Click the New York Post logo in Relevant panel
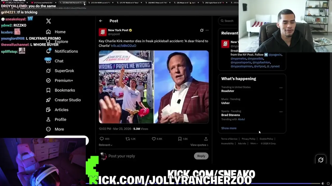The height and width of the screenshot is (186, 332). click(x=225, y=44)
